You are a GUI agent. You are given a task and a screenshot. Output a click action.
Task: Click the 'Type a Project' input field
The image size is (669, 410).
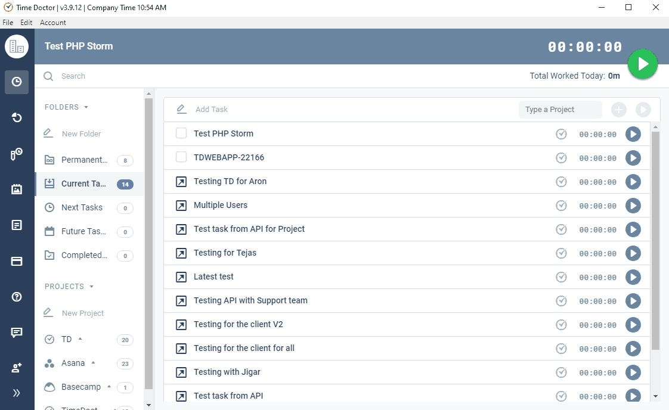560,110
